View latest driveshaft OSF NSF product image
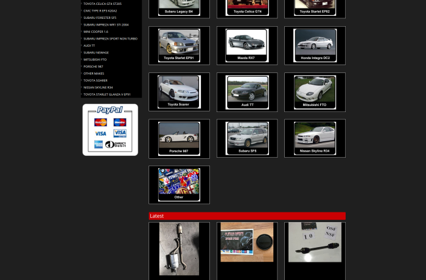426x280 pixels. pyautogui.click(x=315, y=242)
